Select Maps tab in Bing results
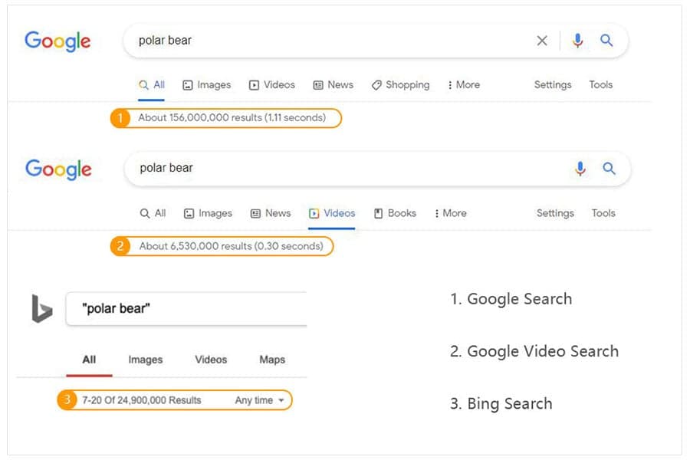The image size is (690, 460). pyautogui.click(x=272, y=360)
